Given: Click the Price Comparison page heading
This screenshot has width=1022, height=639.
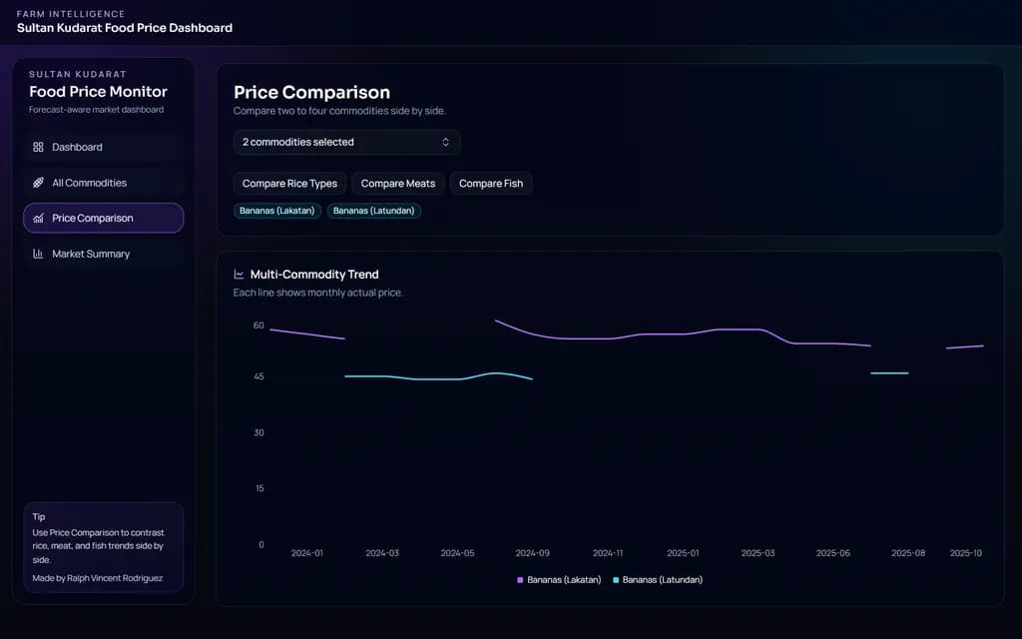Looking at the screenshot, I should tap(311, 92).
